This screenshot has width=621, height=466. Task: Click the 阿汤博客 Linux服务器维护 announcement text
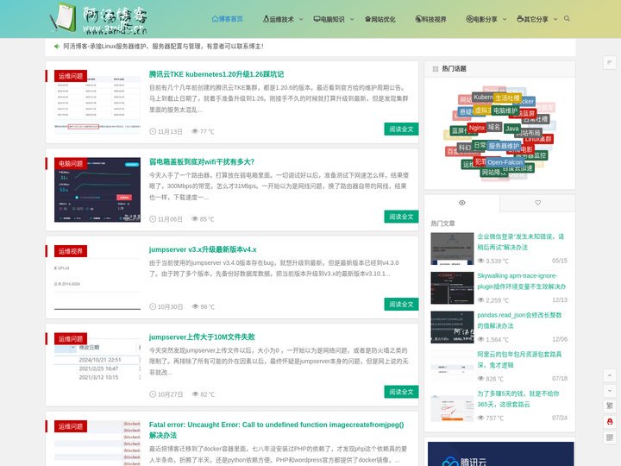tap(163, 47)
